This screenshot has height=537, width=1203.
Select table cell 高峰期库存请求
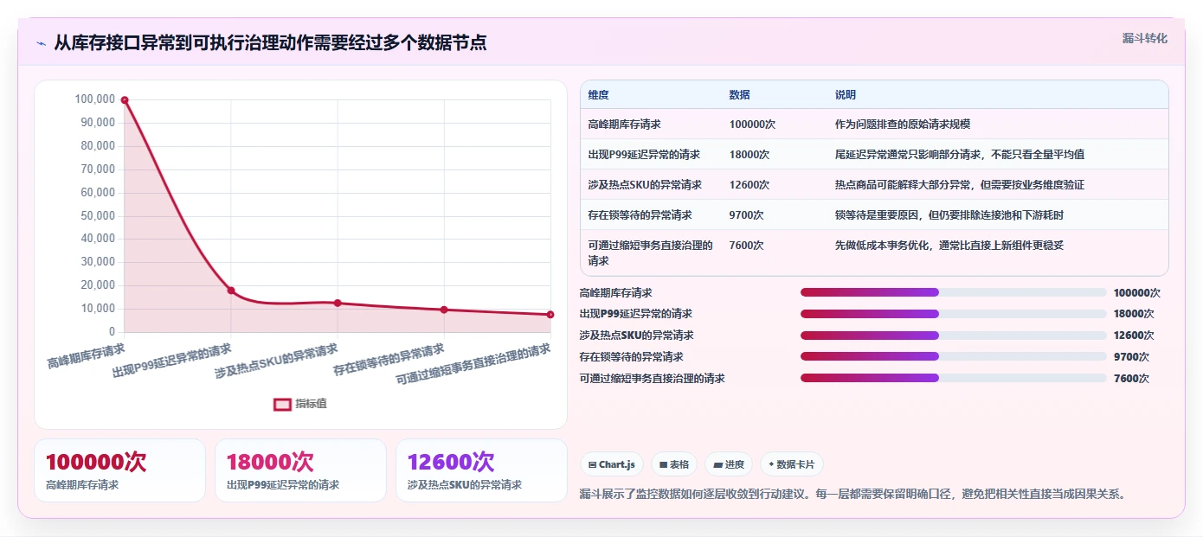coord(624,125)
